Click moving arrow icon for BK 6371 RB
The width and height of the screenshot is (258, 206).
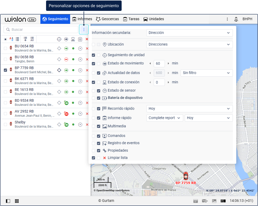(x=66, y=81)
